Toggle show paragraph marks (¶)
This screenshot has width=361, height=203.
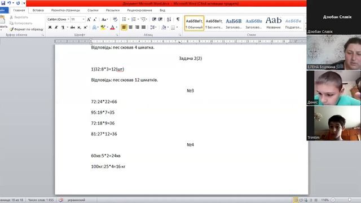[178, 20]
